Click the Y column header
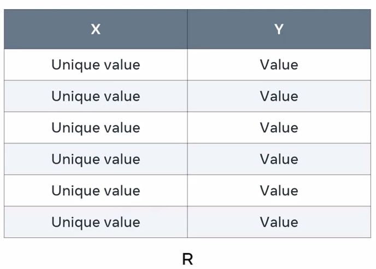The height and width of the screenshot is (269, 376). click(279, 29)
